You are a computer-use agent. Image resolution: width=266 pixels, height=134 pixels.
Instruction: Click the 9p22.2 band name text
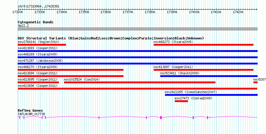tap(23, 26)
